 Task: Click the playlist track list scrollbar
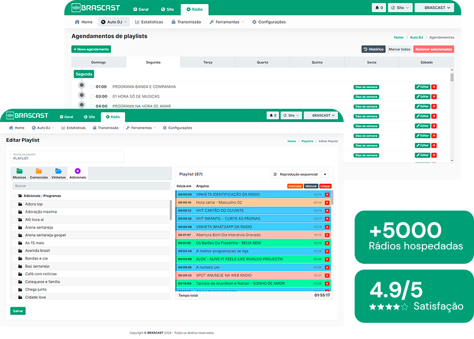[332, 198]
